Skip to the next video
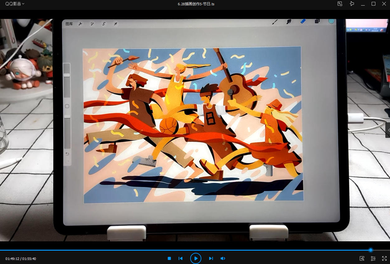Screen dimensions: 390x264 point(211,258)
